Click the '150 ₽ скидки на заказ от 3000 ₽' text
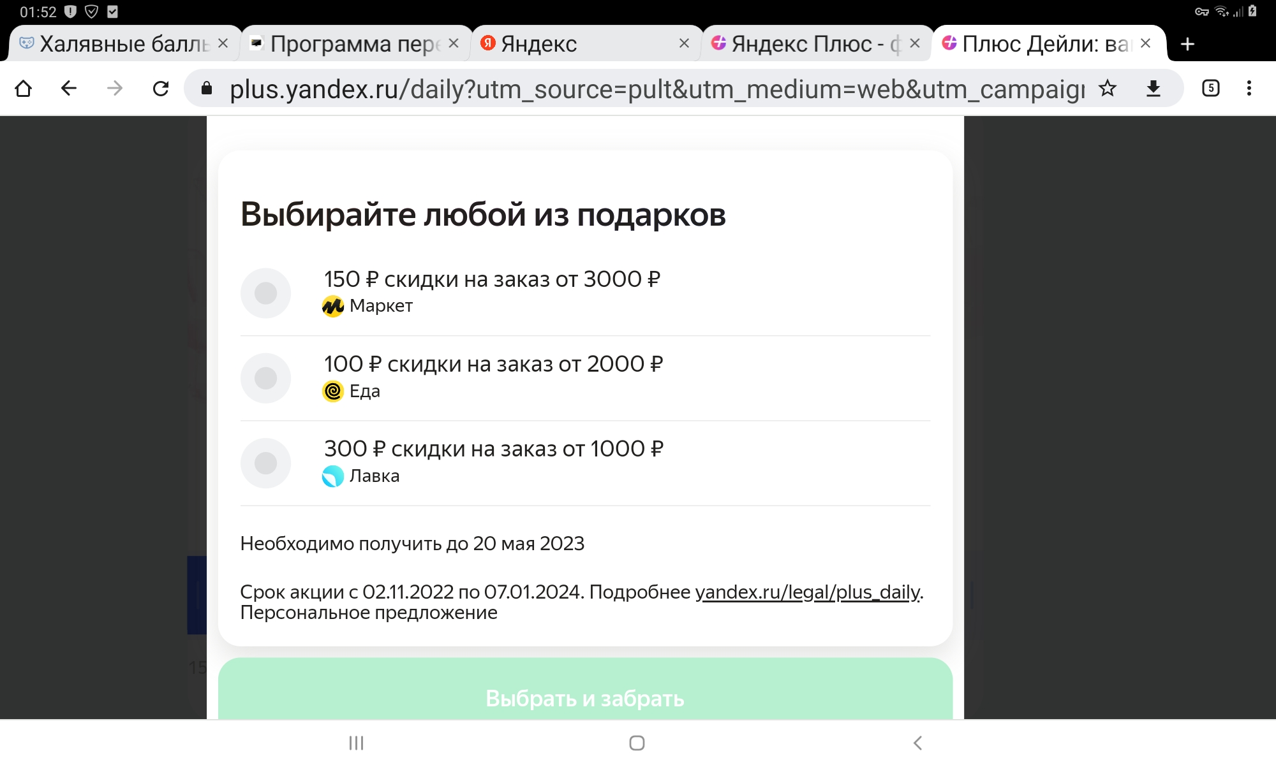This screenshot has width=1276, height=765. tap(492, 279)
